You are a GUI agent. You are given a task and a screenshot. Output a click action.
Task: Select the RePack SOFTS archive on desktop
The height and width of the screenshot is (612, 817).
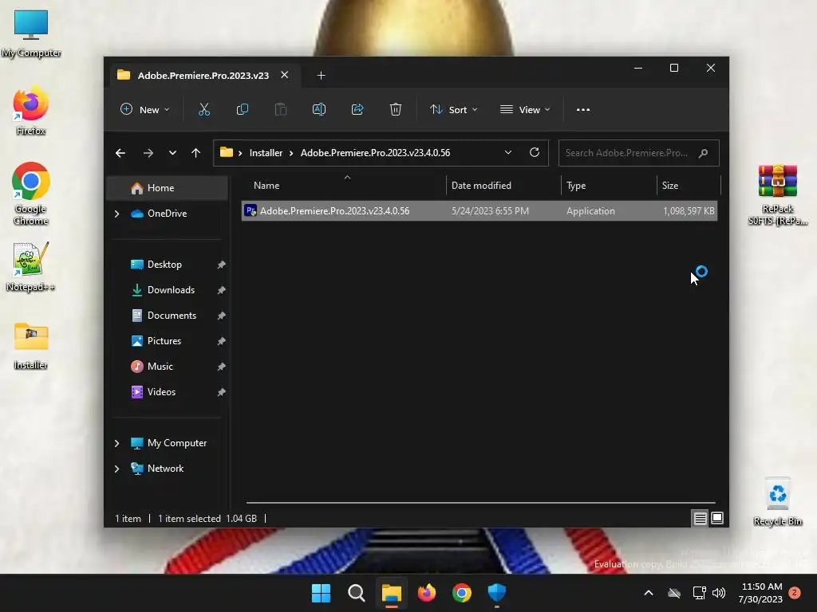778,194
